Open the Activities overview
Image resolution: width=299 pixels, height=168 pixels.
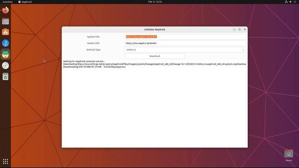click(x=7, y=2)
